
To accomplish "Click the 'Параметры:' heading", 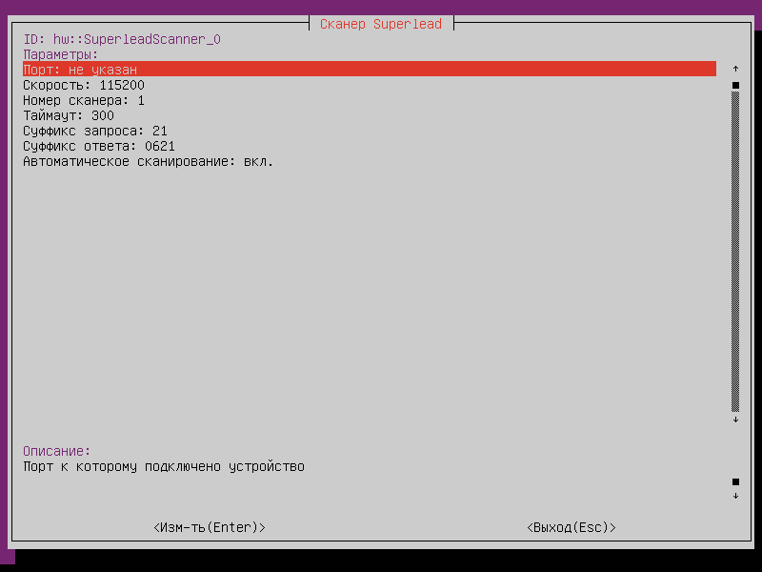I will 61,54.
